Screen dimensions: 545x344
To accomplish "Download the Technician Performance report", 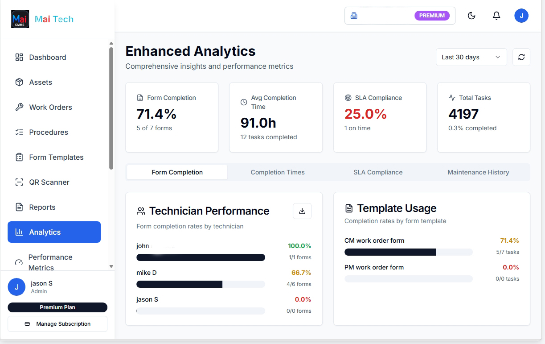I will pyautogui.click(x=302, y=211).
